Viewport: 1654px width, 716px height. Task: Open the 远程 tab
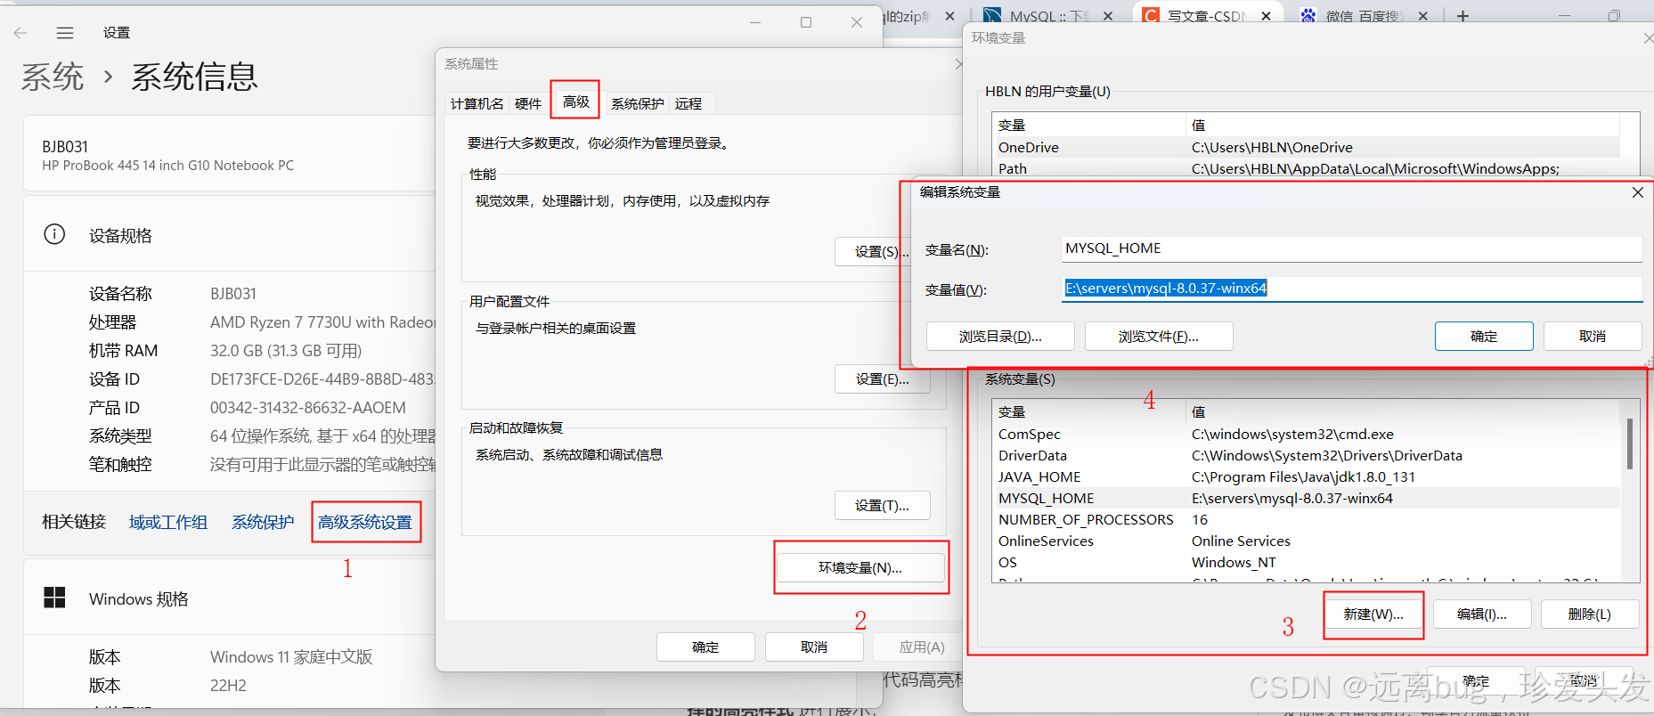click(x=688, y=103)
